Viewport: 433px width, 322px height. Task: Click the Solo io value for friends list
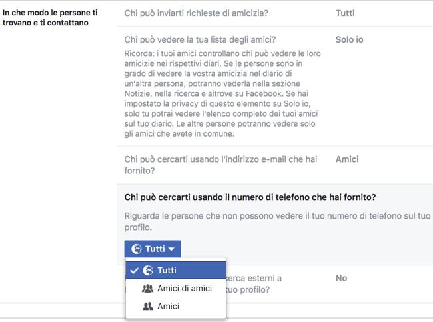349,39
